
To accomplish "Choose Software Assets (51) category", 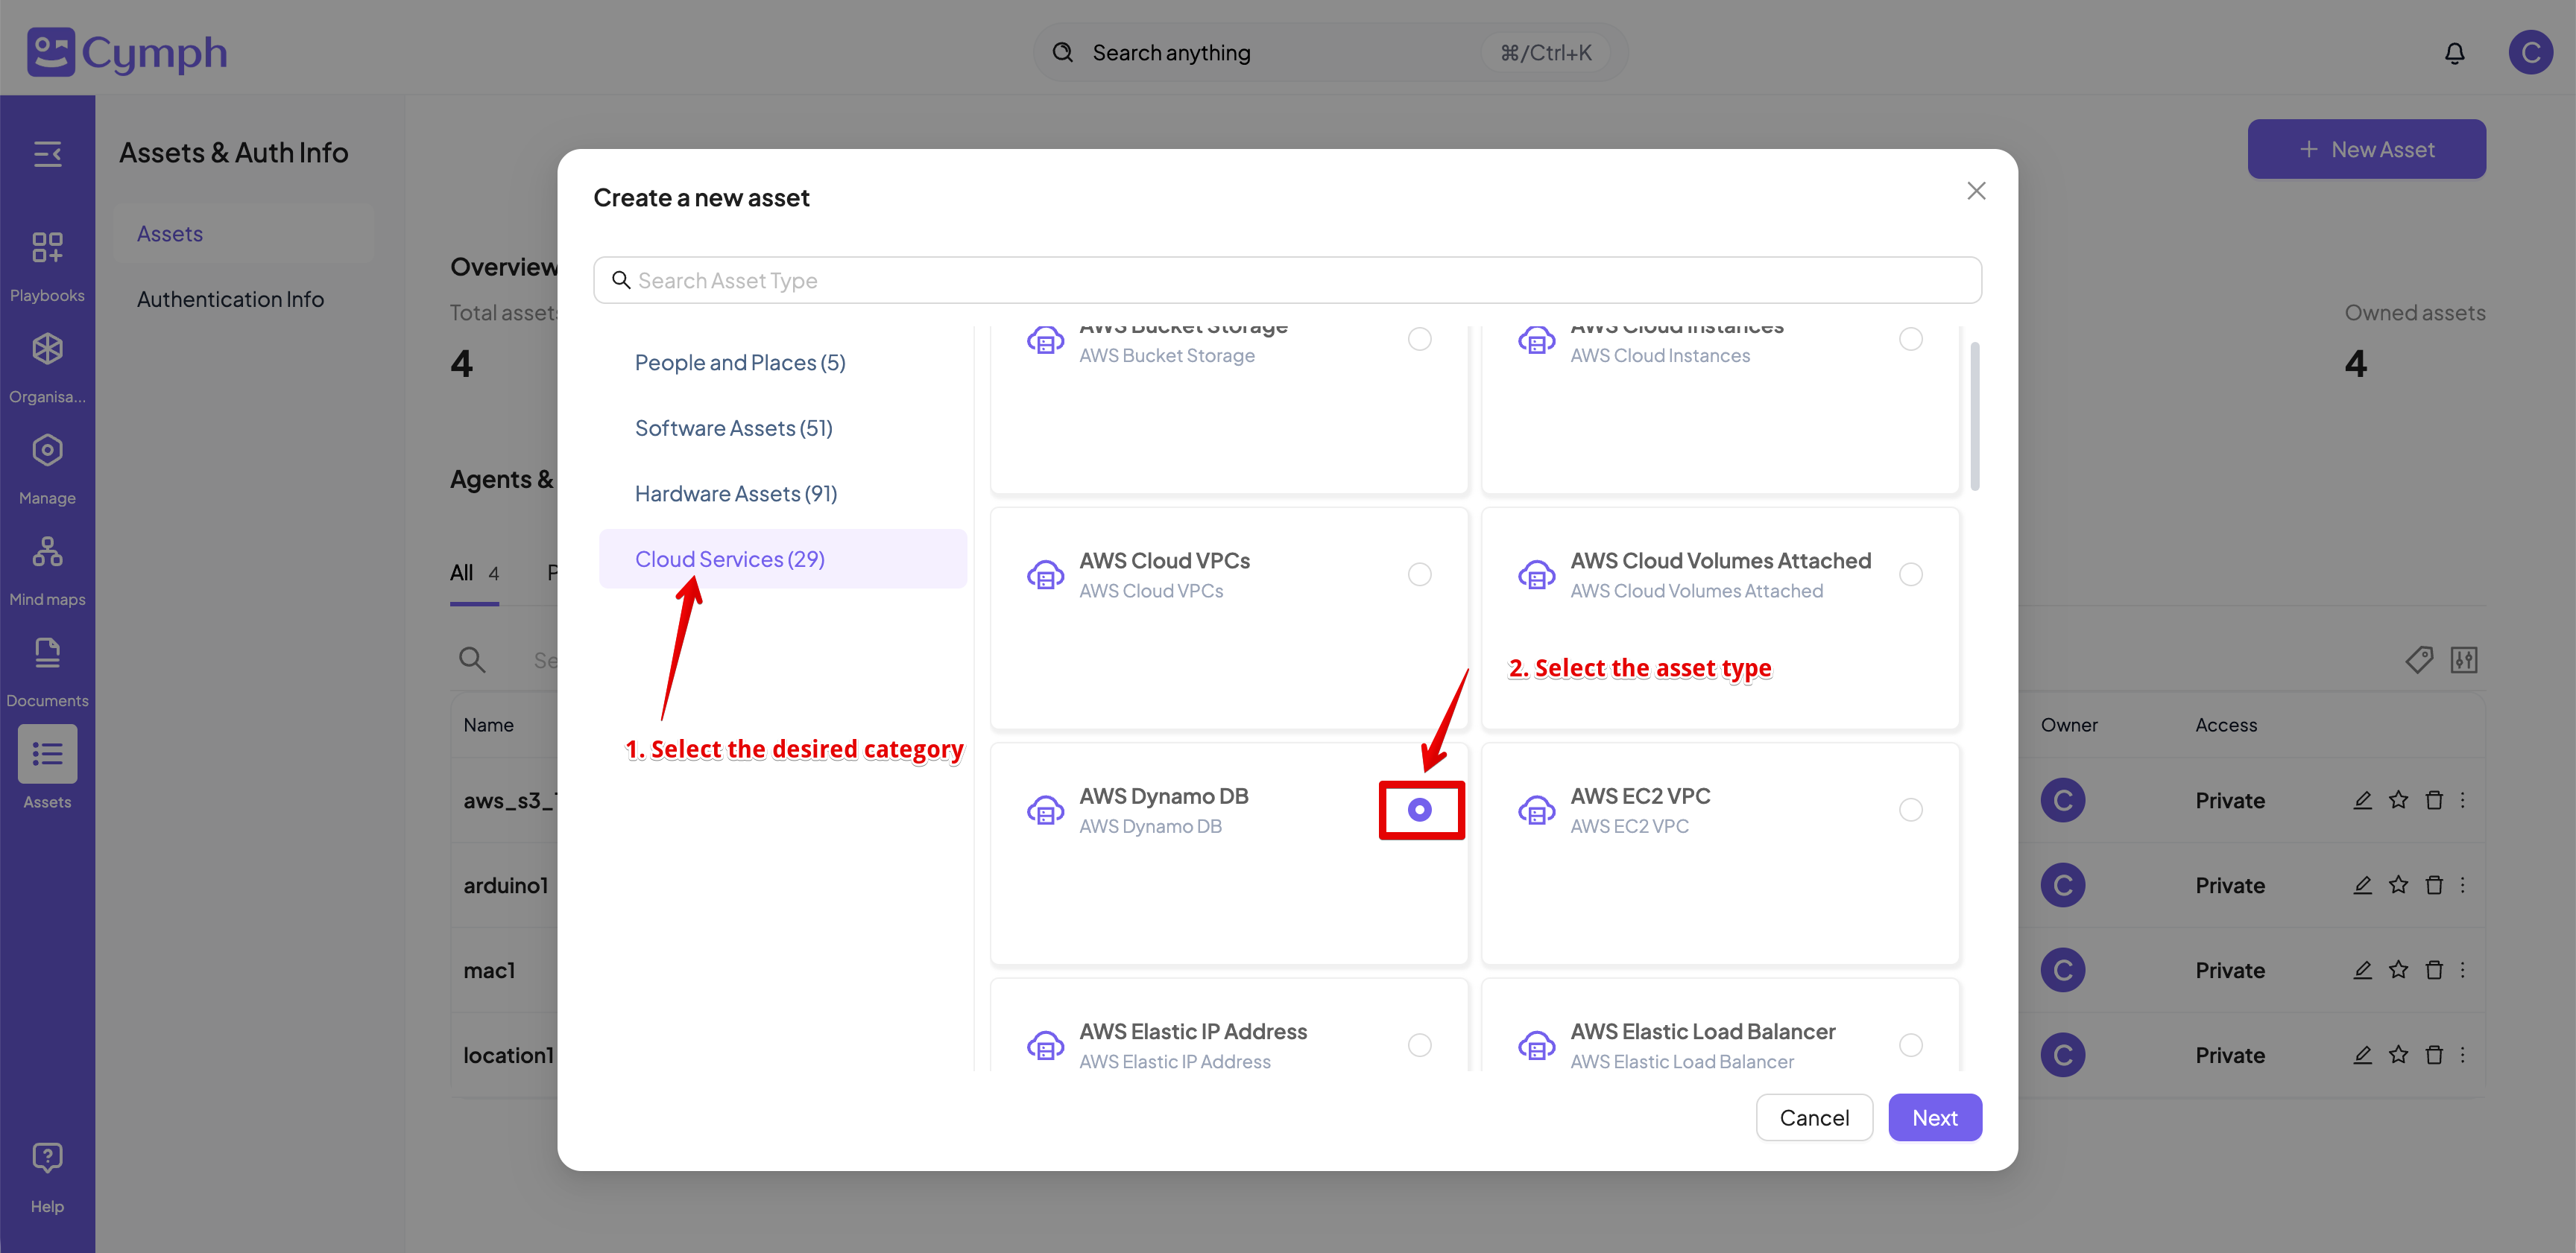I will click(733, 428).
